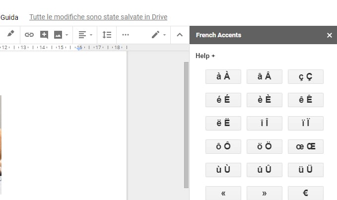The height and width of the screenshot is (200, 337).
Task: Close the French Accents sidebar
Action: [x=330, y=35]
